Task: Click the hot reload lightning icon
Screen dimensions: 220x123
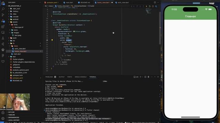Action: point(146,6)
